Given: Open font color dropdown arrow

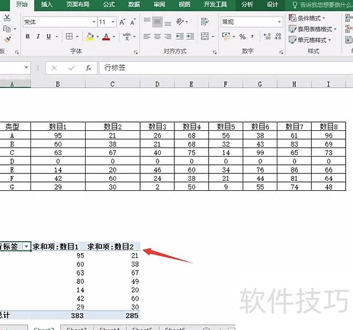Looking at the screenshot, I should point(114,36).
